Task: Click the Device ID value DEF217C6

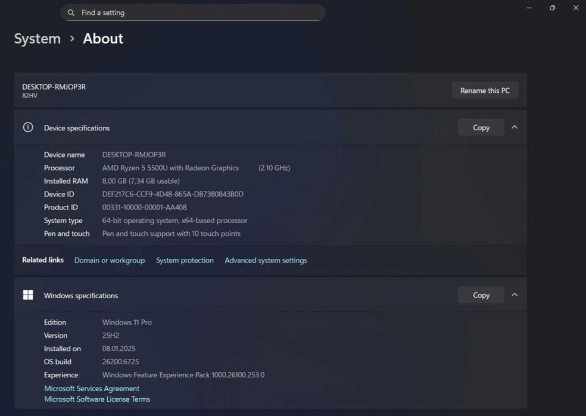Action: point(173,194)
